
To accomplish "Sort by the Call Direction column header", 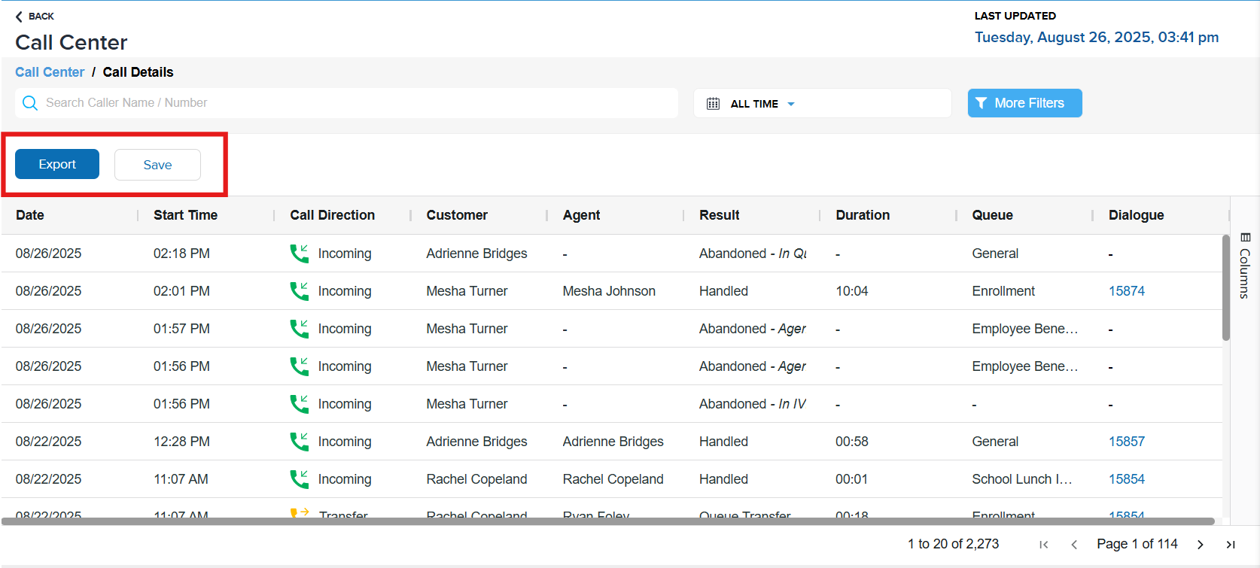I will [332, 215].
